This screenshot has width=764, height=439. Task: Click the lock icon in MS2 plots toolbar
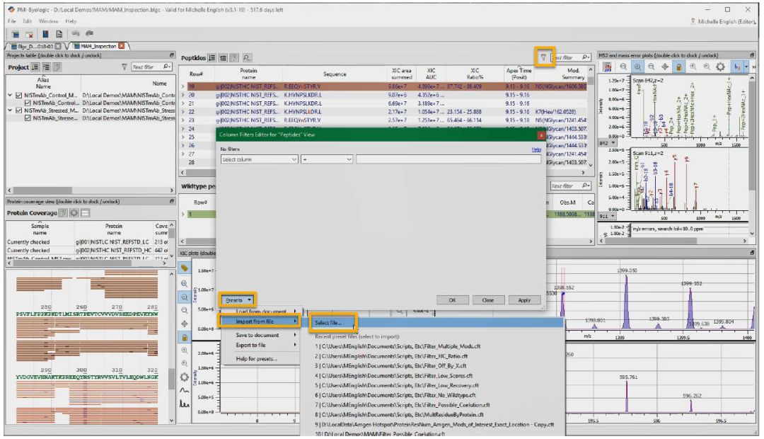[x=678, y=67]
